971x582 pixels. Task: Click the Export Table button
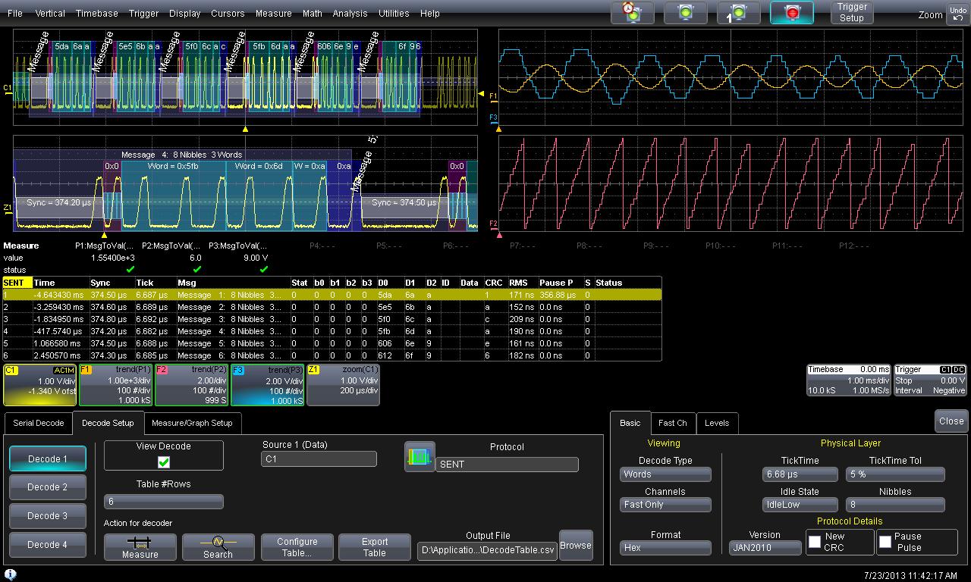point(375,546)
